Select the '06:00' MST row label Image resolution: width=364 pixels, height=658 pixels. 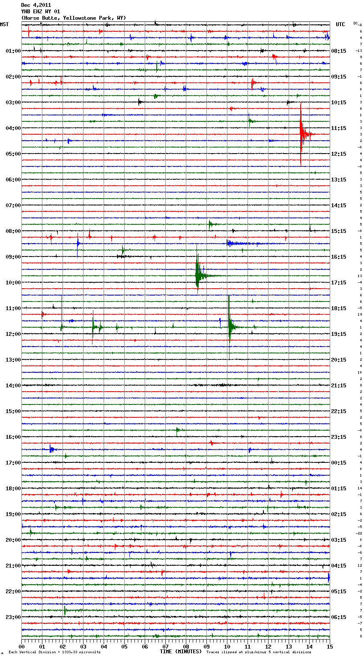[13, 180]
